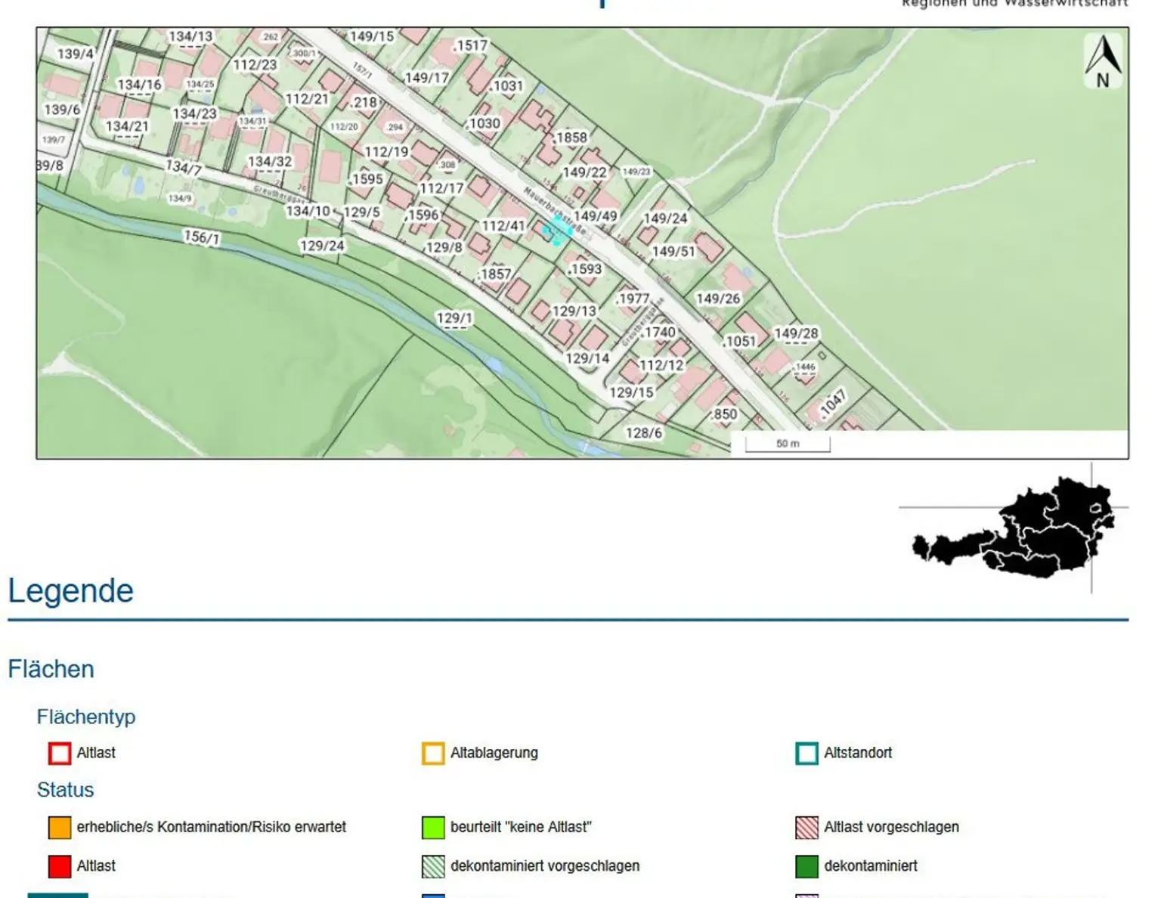
Task: Open the Austria overview map thumbnail
Action: coord(1013,528)
